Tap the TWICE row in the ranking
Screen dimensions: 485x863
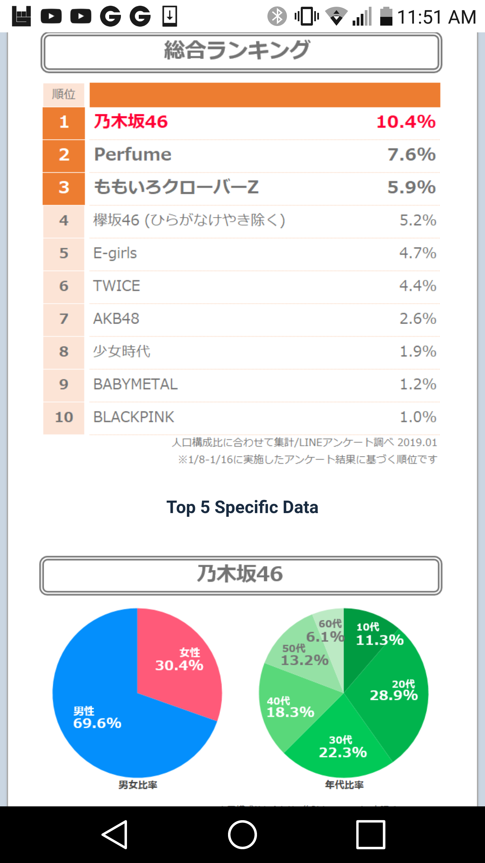(241, 287)
